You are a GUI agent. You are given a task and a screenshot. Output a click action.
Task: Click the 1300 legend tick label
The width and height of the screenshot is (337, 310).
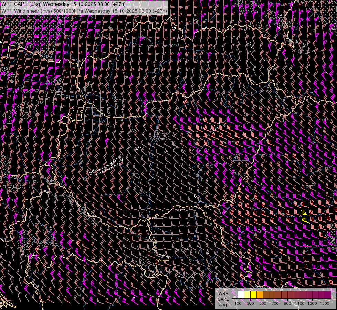click(x=312, y=303)
